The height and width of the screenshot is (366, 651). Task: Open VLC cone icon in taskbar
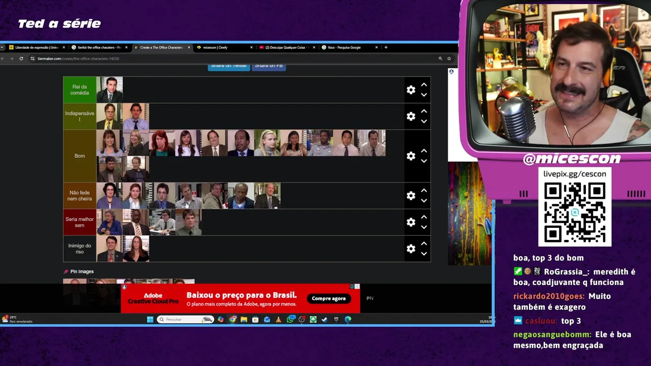coord(279,319)
